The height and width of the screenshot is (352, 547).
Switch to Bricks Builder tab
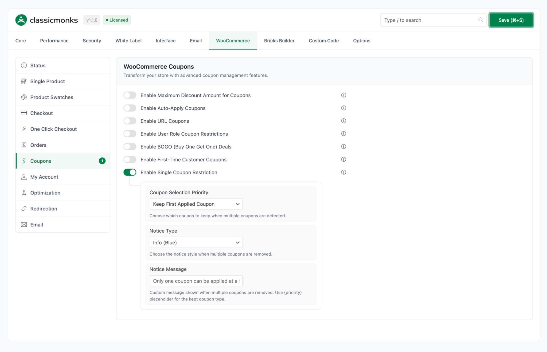coord(279,41)
